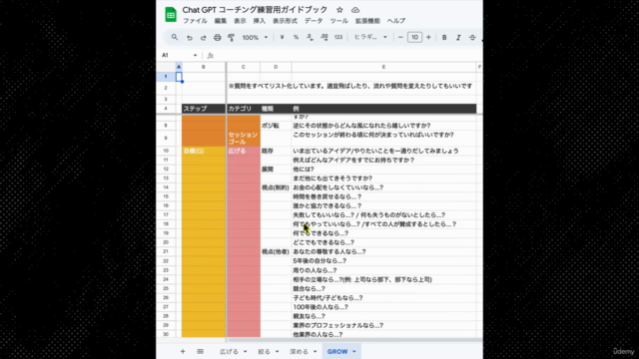Screen dimensions: 639x359
Task: Select column D header
Action: pos(276,67)
